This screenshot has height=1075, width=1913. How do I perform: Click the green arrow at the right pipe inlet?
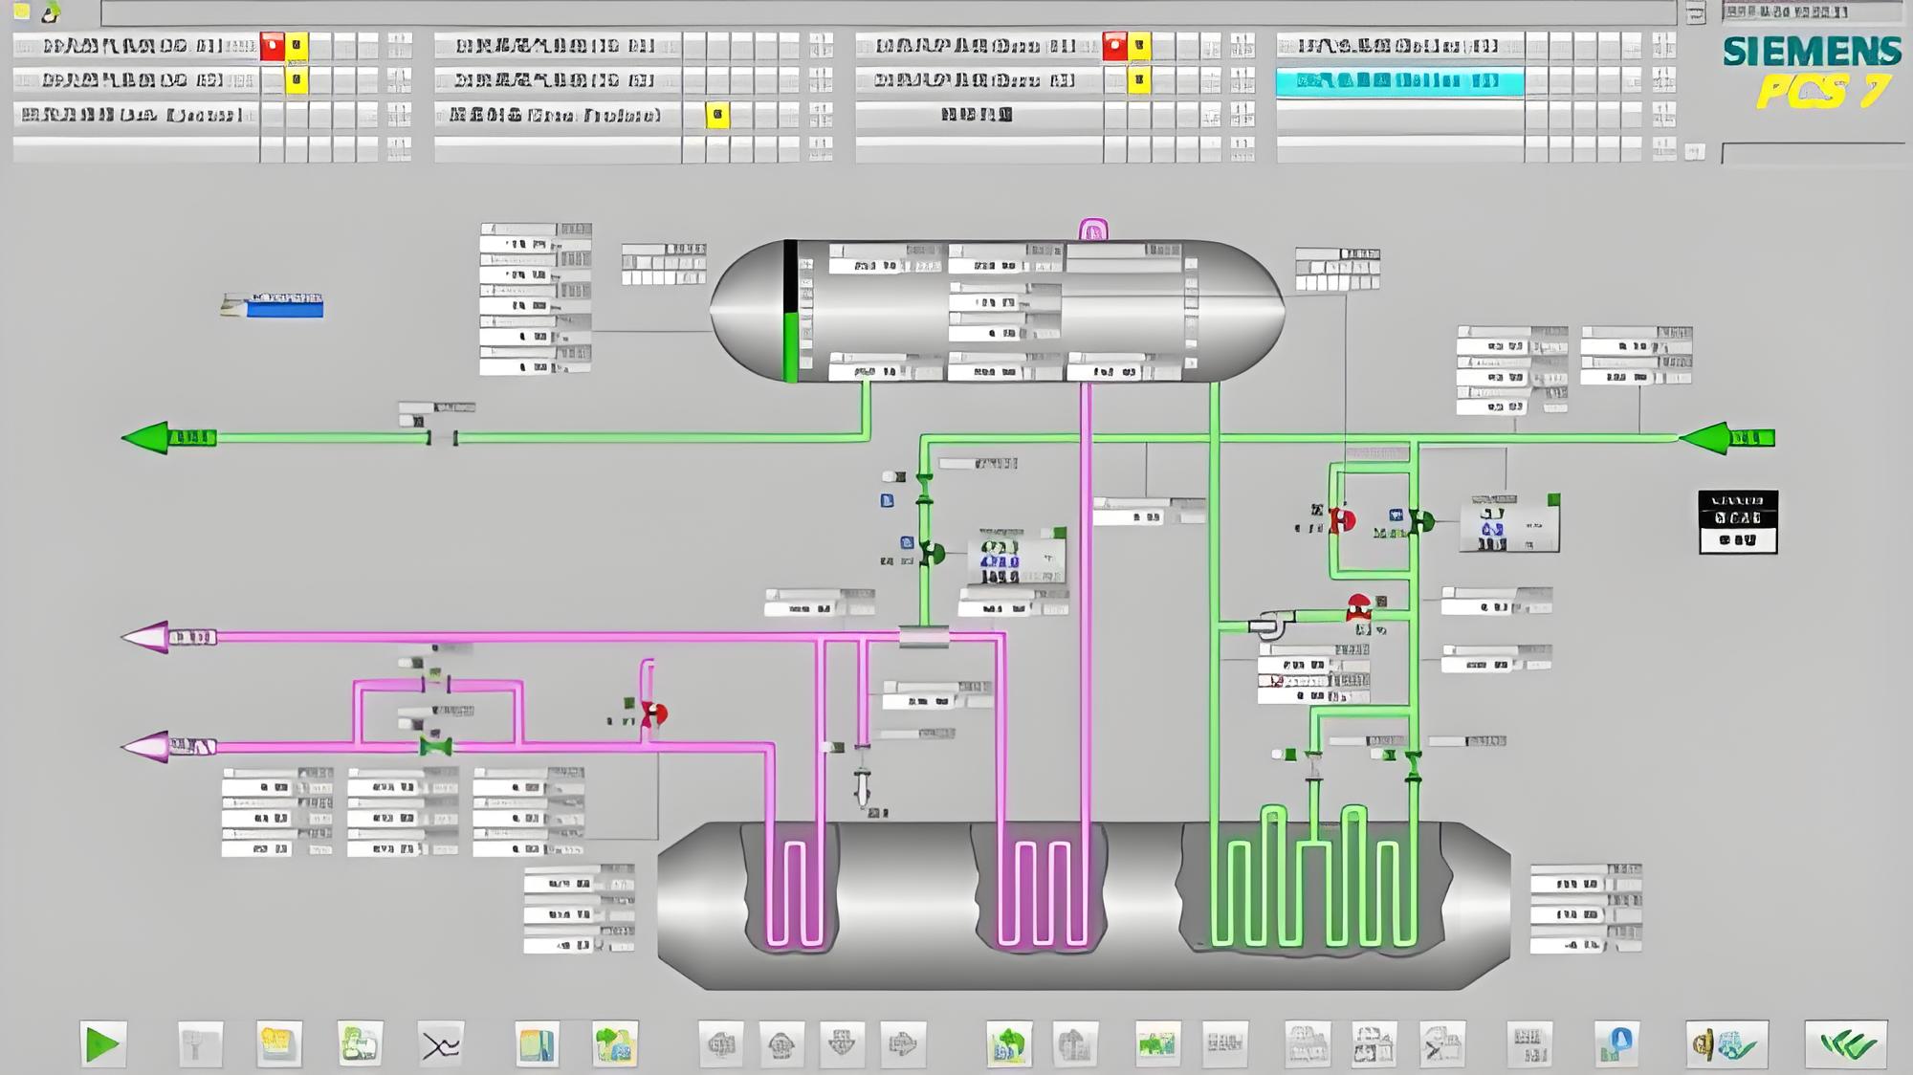(x=1726, y=438)
